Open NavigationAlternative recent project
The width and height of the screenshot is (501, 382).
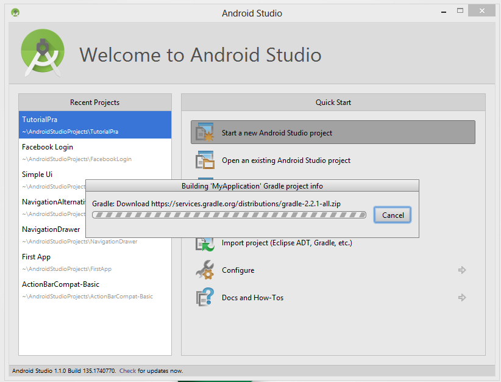click(52, 207)
